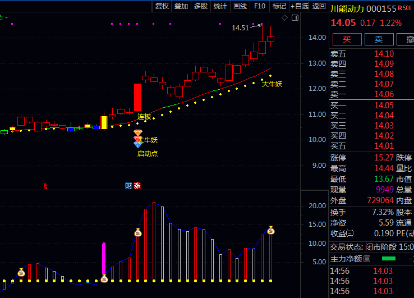
Task: Click 返回 to go back
Action: pyautogui.click(x=319, y=6)
